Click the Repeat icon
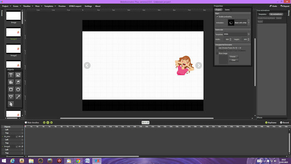 (x=281, y=6)
